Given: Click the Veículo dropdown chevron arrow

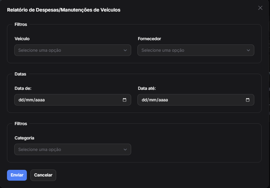Looking at the screenshot, I should pyautogui.click(x=125, y=50).
